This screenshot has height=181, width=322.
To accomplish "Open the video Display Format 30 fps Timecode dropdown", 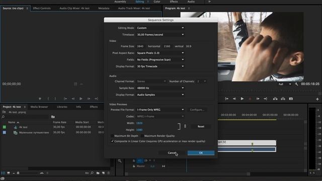I will (160, 66).
